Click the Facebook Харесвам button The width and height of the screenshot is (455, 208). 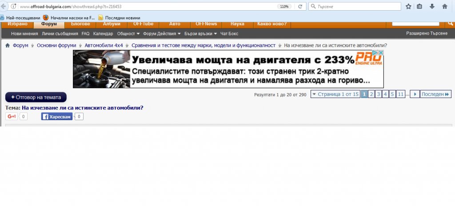pos(56,117)
